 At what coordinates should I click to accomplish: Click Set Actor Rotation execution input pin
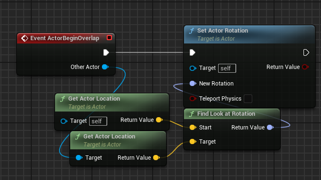pos(193,52)
